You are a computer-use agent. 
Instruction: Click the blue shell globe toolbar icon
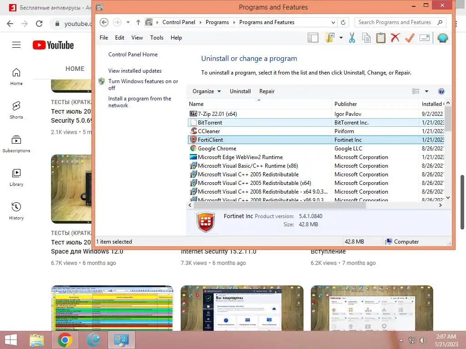coord(442,38)
